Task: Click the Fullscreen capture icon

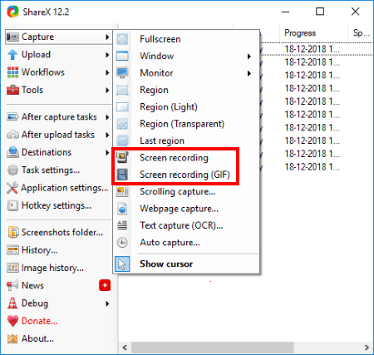Action: pyautogui.click(x=122, y=39)
